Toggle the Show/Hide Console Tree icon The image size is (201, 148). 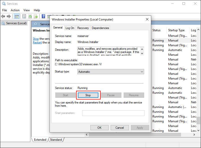pyautogui.click(x=17, y=16)
